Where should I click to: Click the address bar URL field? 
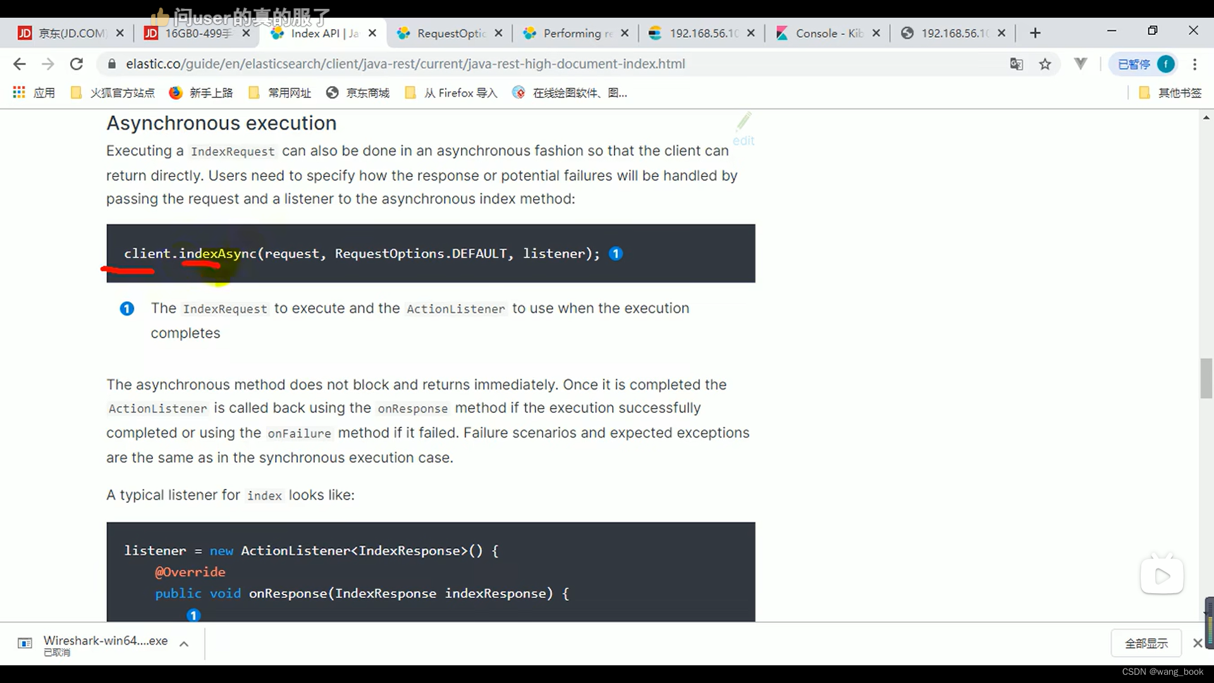(x=556, y=64)
